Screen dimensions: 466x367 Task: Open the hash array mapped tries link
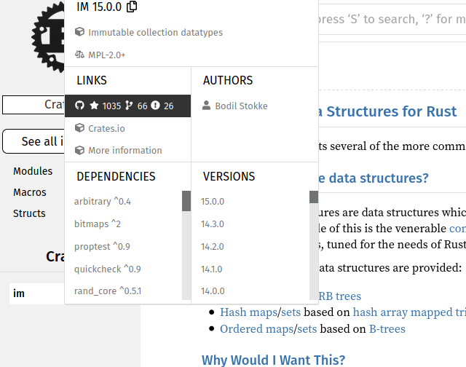point(409,312)
